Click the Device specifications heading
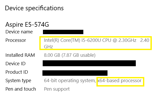This screenshot has width=152, height=96. pyautogui.click(x=34, y=8)
